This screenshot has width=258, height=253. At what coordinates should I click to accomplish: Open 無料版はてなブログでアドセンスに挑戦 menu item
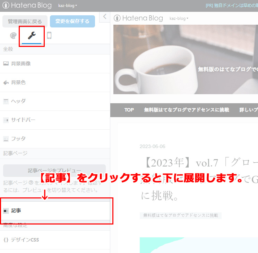[x=187, y=110]
